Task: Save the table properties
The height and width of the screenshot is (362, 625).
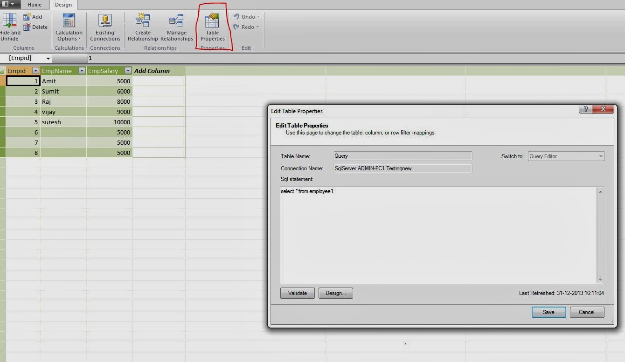Action: pyautogui.click(x=549, y=312)
